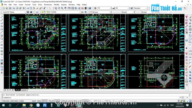Image resolution: width=192 pixels, height=108 pixels.
Task: Toggle POLAR tracking in status bar
Action: pos(51,101)
